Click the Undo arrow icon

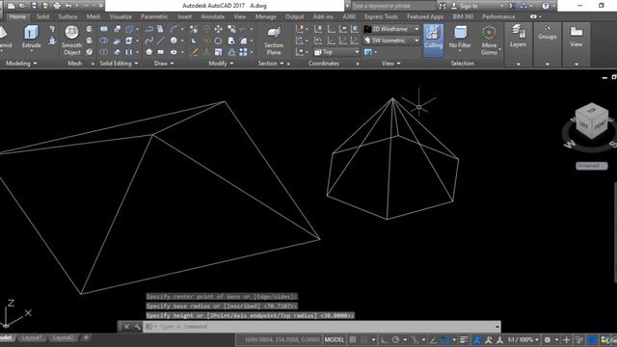click(x=68, y=6)
